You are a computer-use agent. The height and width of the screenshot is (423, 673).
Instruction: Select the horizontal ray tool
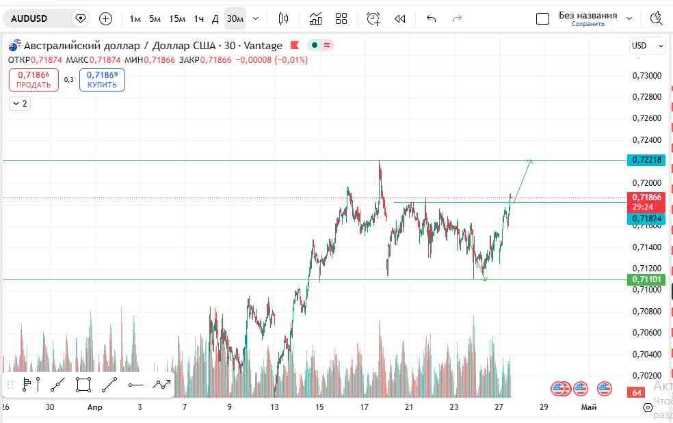click(x=135, y=385)
